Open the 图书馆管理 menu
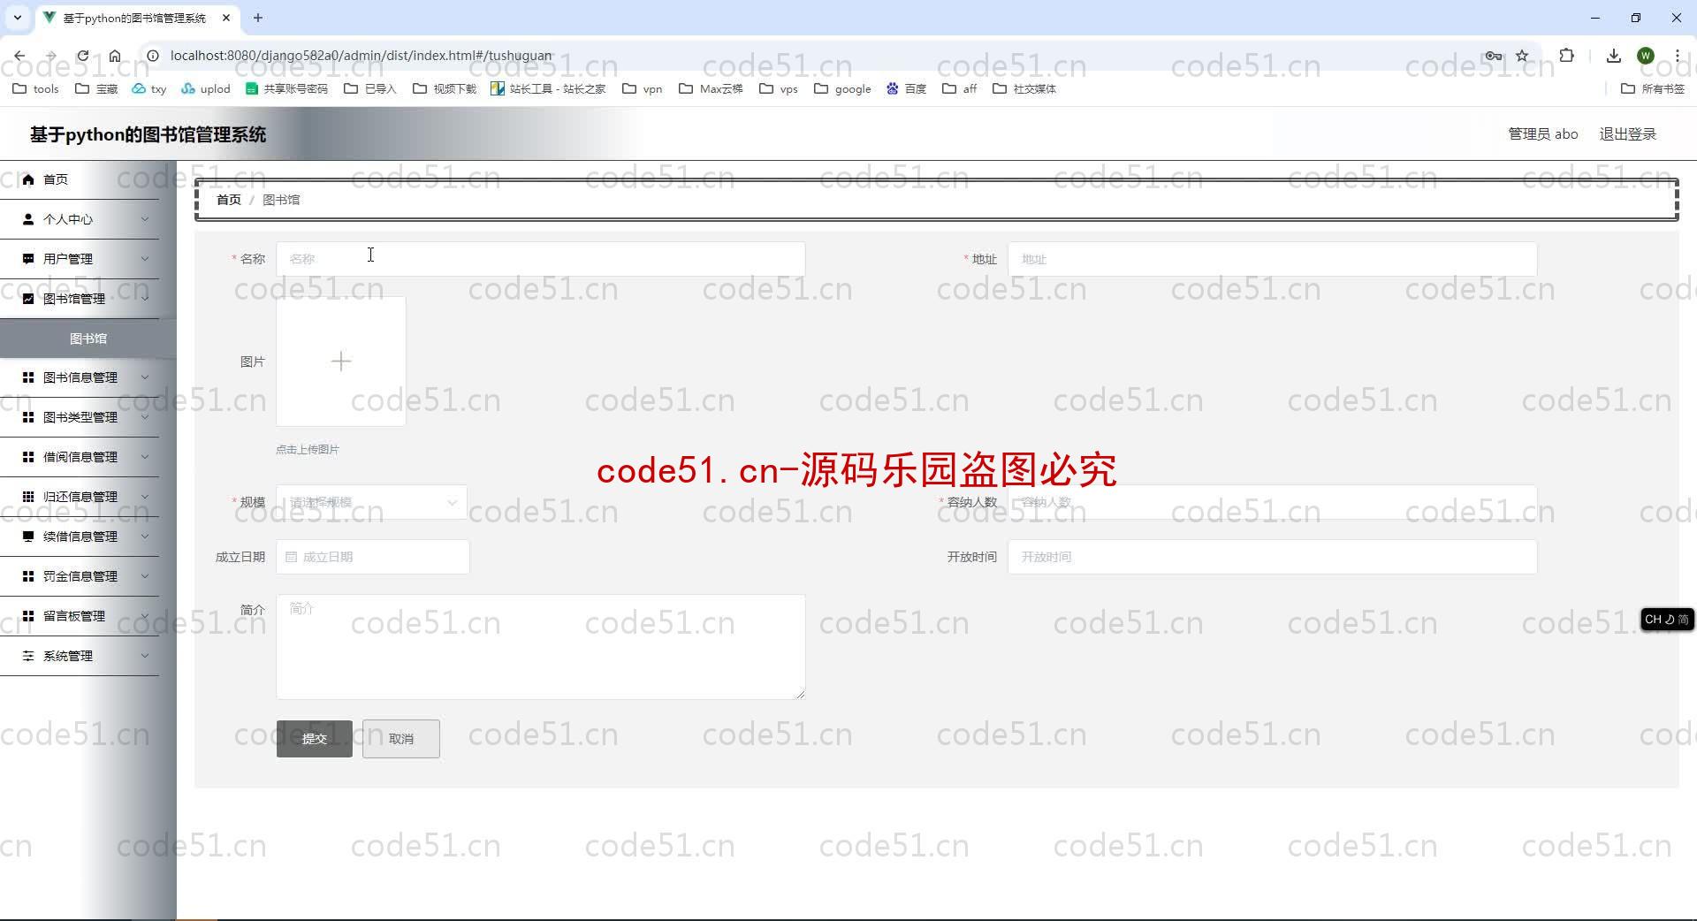 (80, 299)
